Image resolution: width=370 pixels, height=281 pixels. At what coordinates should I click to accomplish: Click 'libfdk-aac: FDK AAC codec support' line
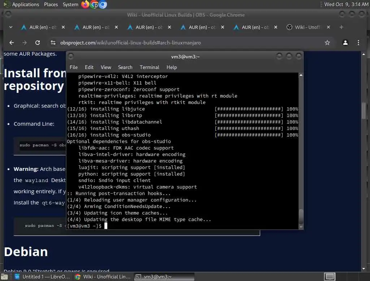[x=126, y=148]
